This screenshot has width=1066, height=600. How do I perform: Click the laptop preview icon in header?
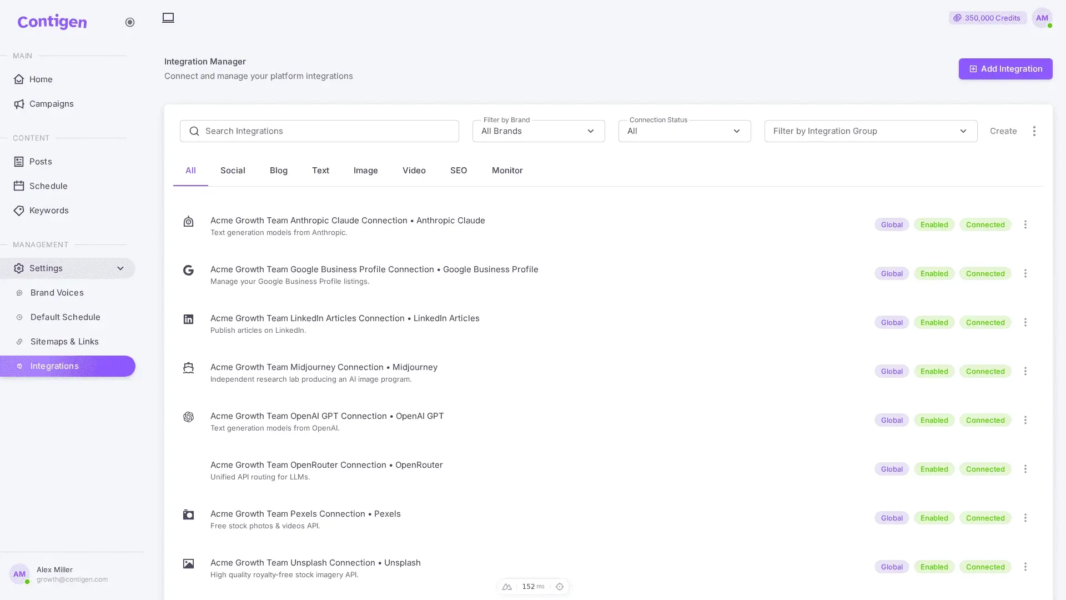(x=168, y=18)
